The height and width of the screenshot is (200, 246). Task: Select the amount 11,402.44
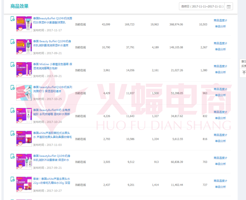(177, 185)
